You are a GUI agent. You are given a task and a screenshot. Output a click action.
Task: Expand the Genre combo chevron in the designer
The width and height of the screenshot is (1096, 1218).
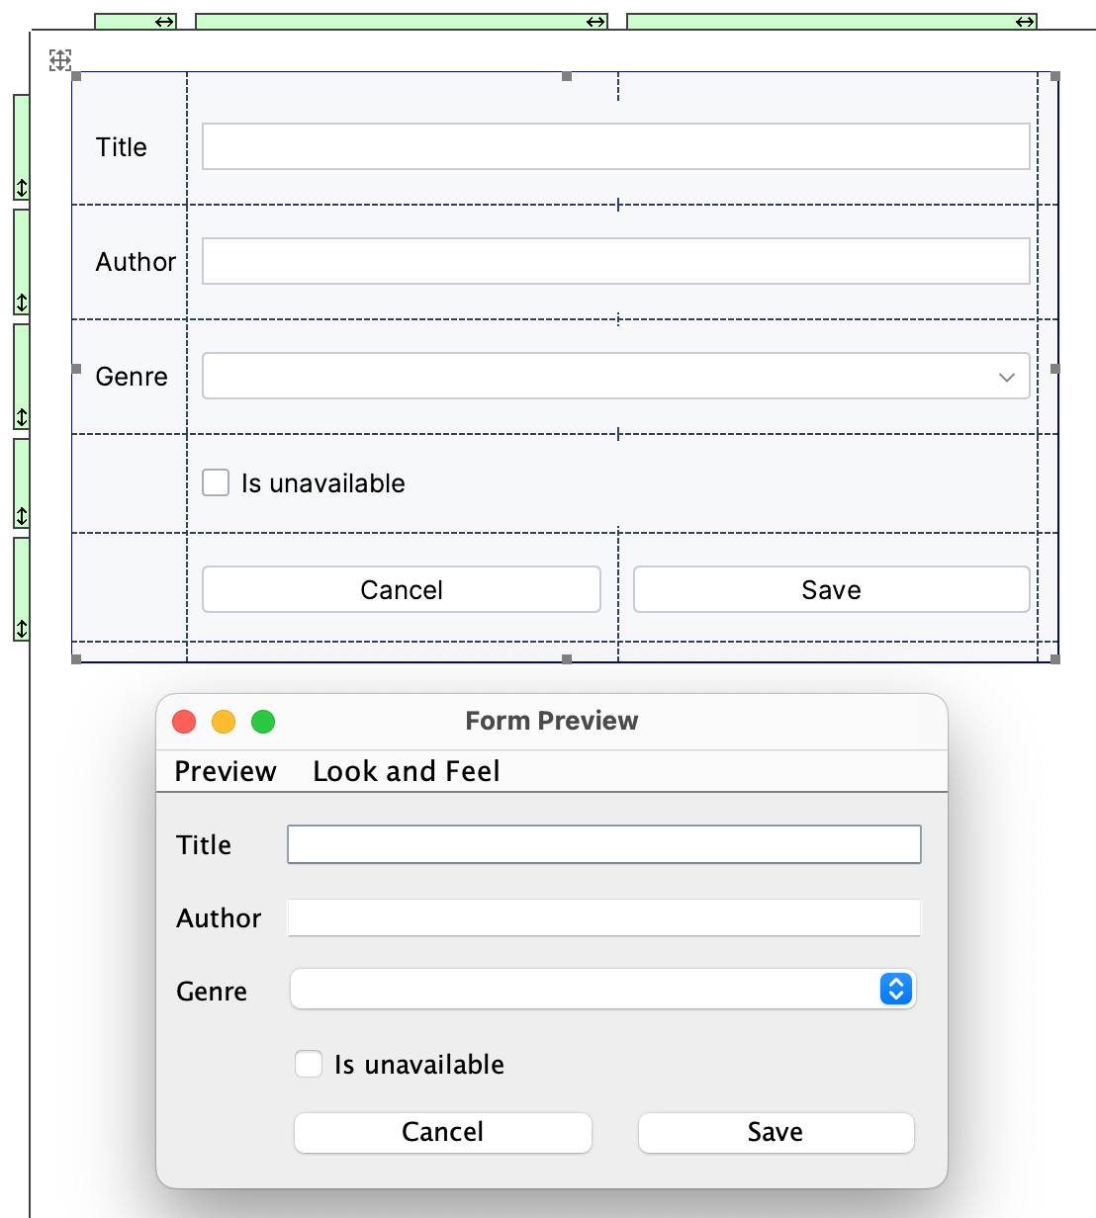pyautogui.click(x=1007, y=377)
